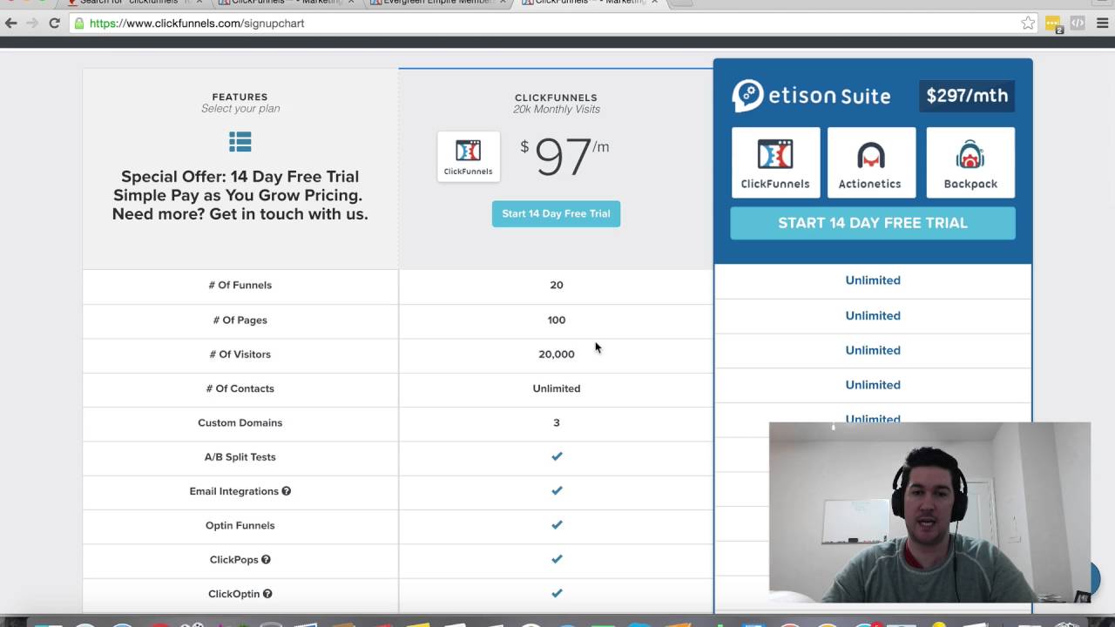Click the Optin Funnels row checkmark

(x=557, y=525)
